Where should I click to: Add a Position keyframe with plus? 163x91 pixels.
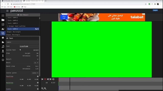tap(38, 76)
